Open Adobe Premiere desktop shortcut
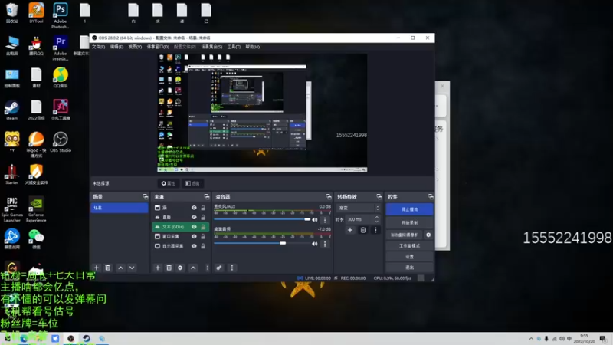 61,48
